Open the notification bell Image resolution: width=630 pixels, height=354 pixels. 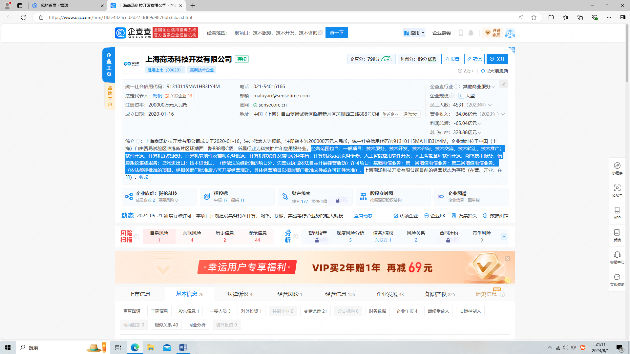click(471, 33)
